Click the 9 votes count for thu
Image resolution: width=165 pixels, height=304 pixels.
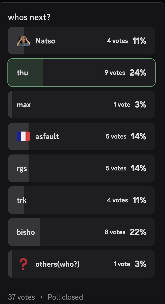click(115, 73)
